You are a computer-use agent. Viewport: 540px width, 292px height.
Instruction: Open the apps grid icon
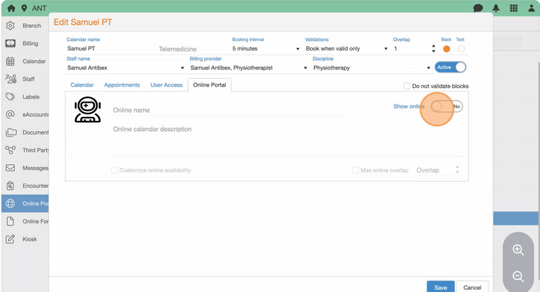[514, 8]
